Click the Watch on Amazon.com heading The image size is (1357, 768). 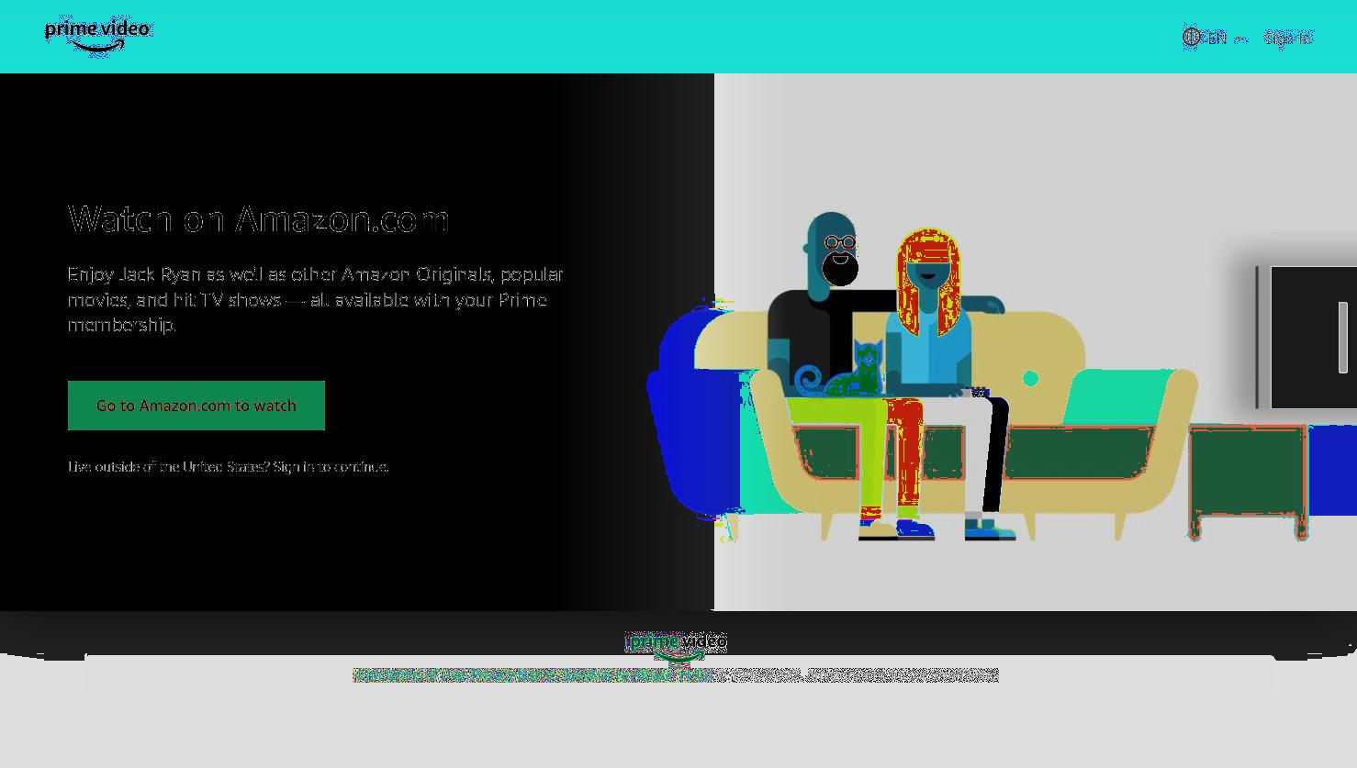(x=259, y=218)
